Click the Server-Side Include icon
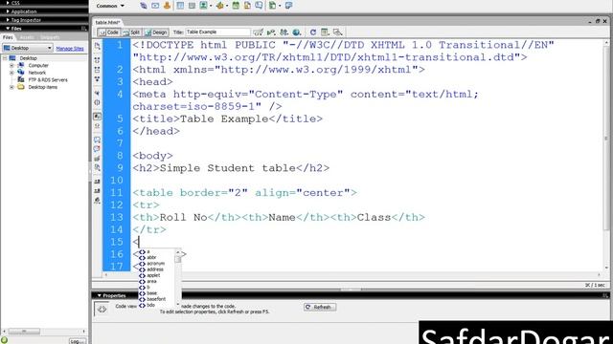Image resolution: width=613 pixels, height=344 pixels. [x=247, y=6]
